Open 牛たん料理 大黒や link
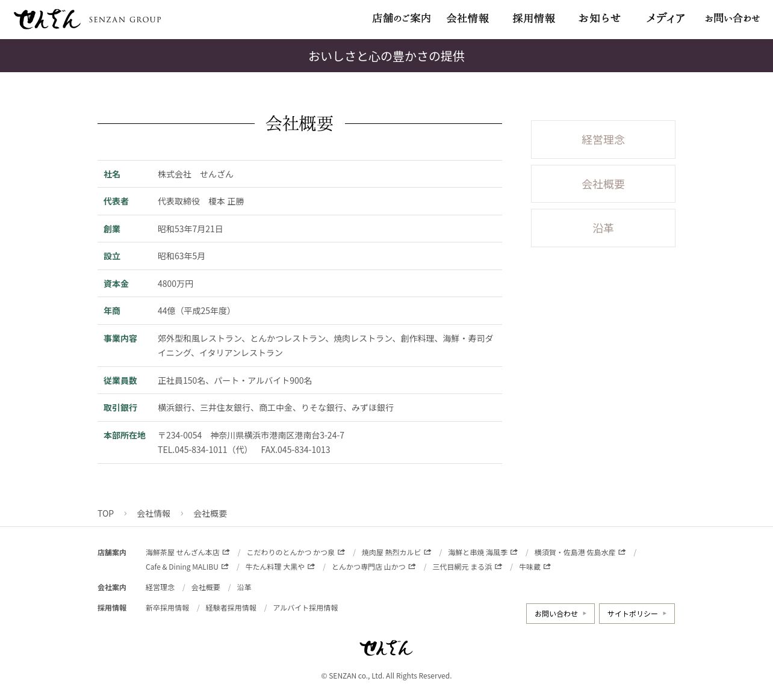This screenshot has width=773, height=699. click(275, 567)
